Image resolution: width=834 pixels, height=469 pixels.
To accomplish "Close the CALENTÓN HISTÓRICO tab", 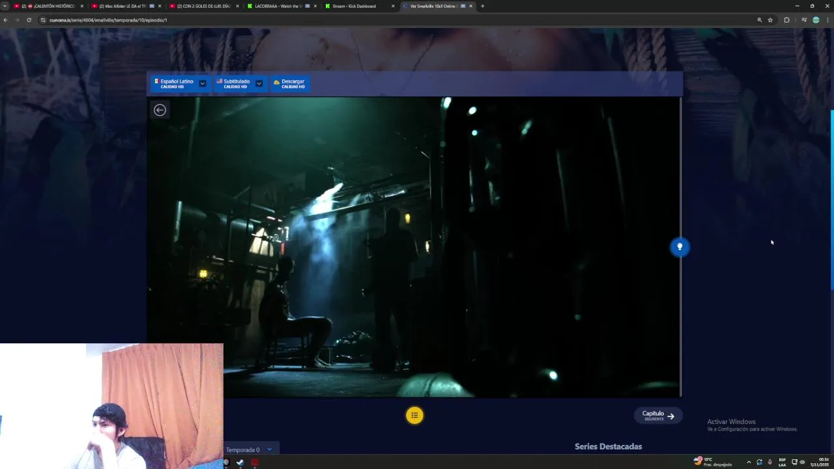I will pyautogui.click(x=82, y=6).
